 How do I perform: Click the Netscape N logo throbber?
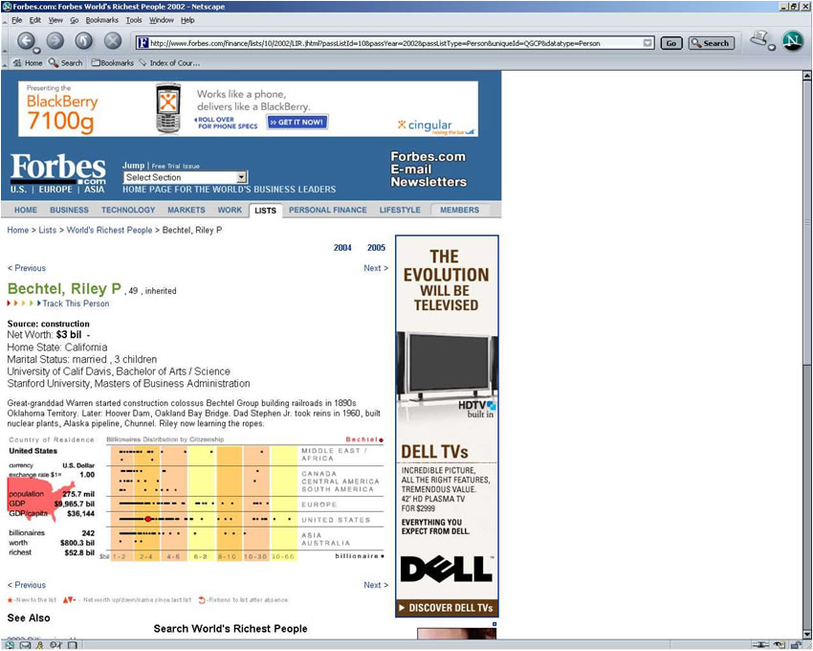[x=792, y=40]
